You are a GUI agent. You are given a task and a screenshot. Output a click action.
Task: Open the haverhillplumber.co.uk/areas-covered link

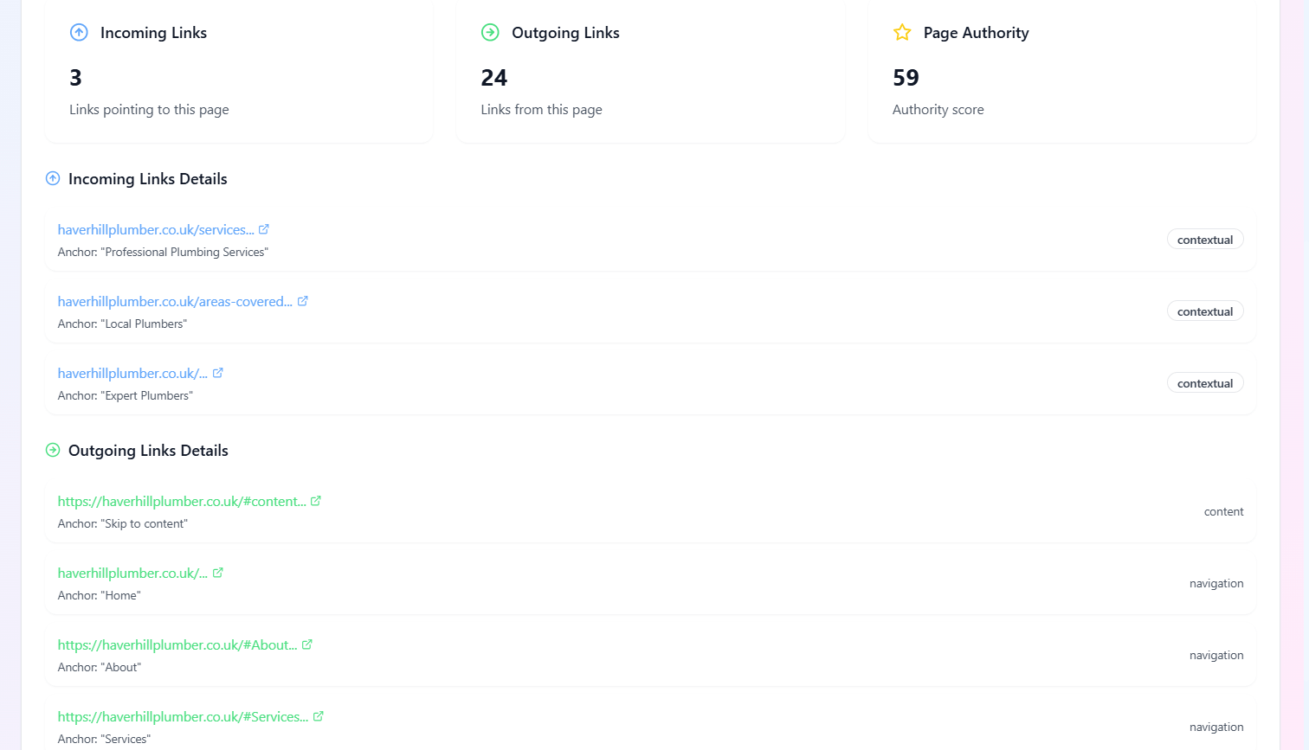point(173,301)
